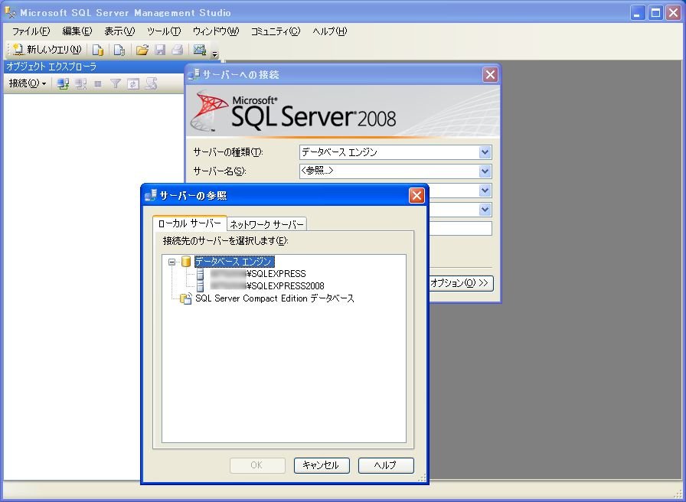Click the resize grip of Browse Servers dialog
This screenshot has width=686, height=502.
click(x=422, y=478)
